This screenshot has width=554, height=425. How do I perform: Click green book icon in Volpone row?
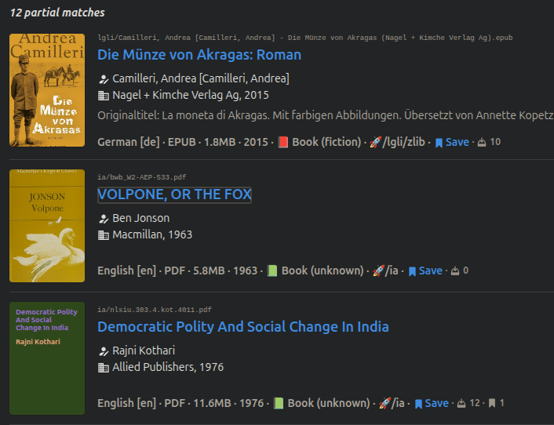click(272, 271)
